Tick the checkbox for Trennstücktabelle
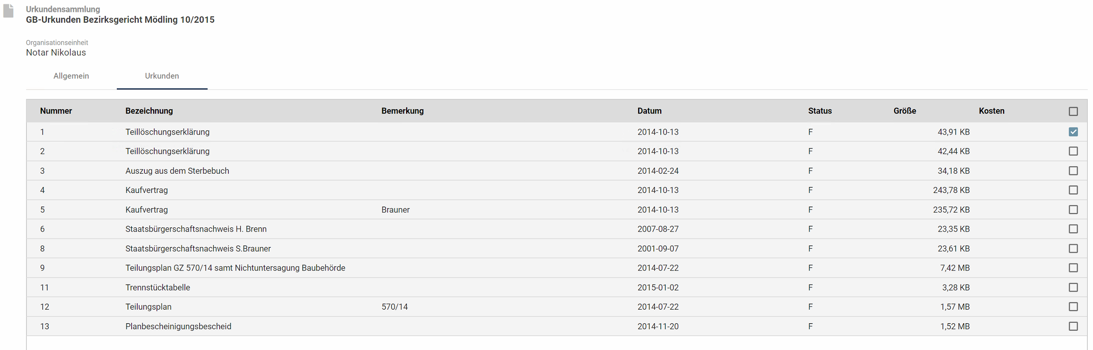This screenshot has height=350, width=1093. (1073, 287)
